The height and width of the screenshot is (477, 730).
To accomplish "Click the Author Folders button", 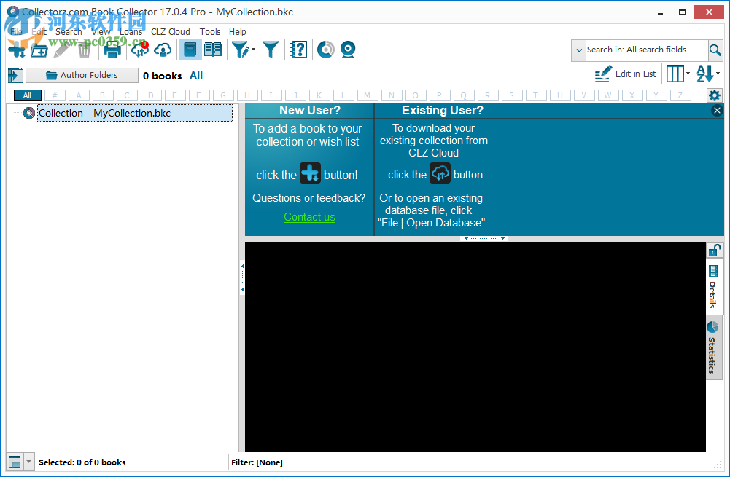I will tap(82, 75).
